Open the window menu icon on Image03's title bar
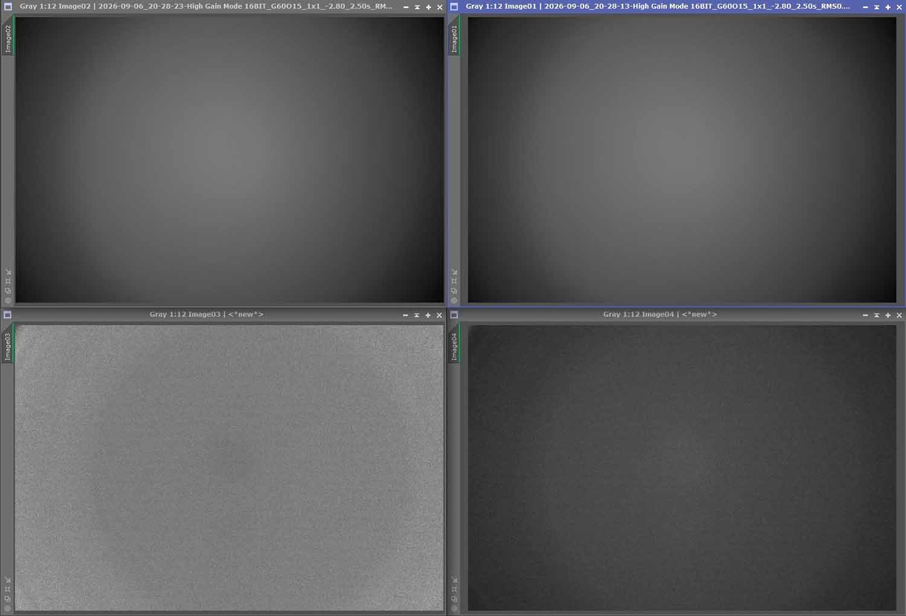The width and height of the screenshot is (906, 616). coord(8,315)
